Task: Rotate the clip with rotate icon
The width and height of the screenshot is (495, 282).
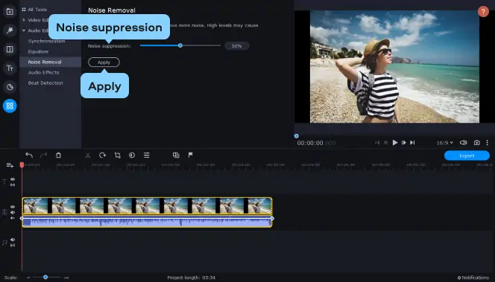Action: coord(103,155)
